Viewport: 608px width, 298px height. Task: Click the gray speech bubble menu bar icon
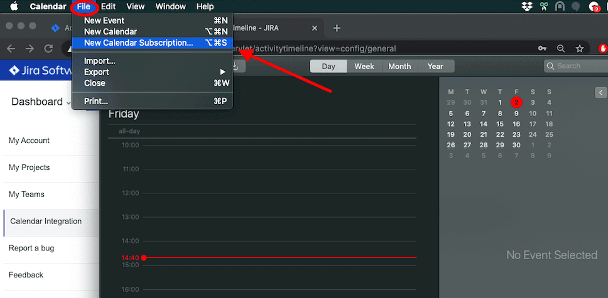pyautogui.click(x=576, y=6)
